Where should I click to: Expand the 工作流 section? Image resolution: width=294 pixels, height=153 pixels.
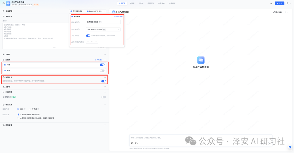105,87
